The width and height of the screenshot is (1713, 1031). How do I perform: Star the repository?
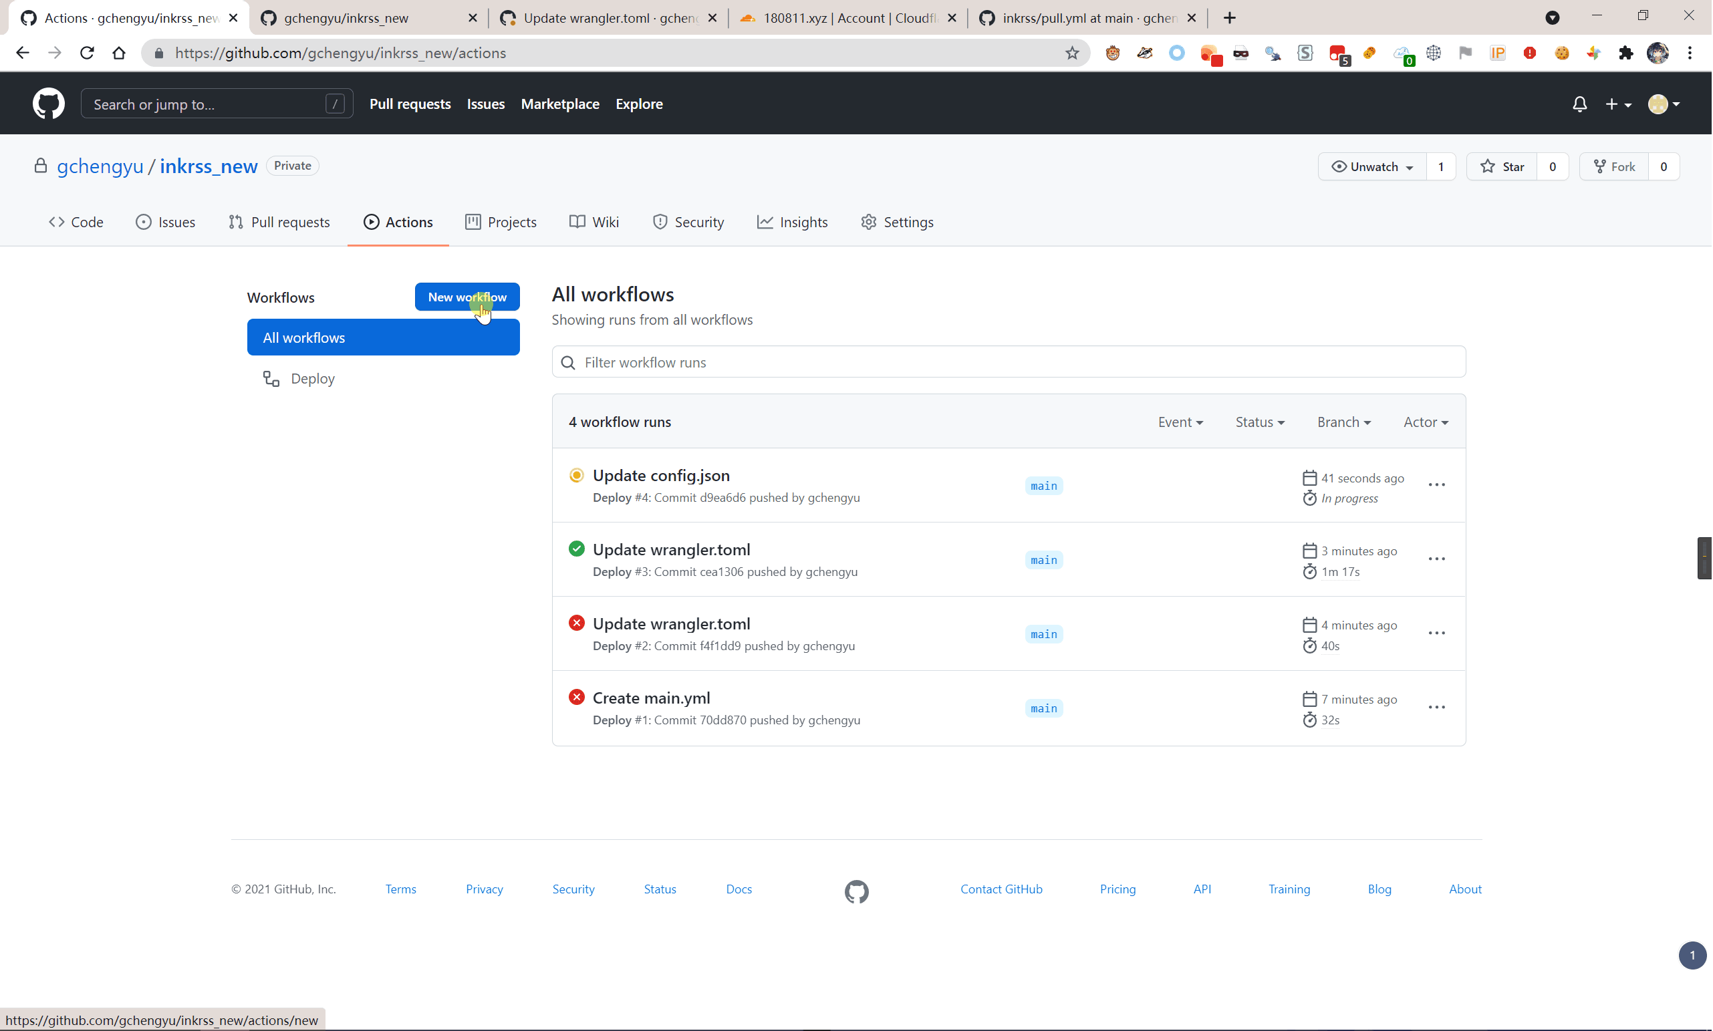click(x=1502, y=167)
